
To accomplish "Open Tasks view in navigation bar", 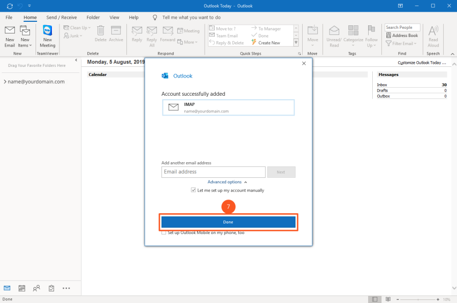I will pos(51,288).
